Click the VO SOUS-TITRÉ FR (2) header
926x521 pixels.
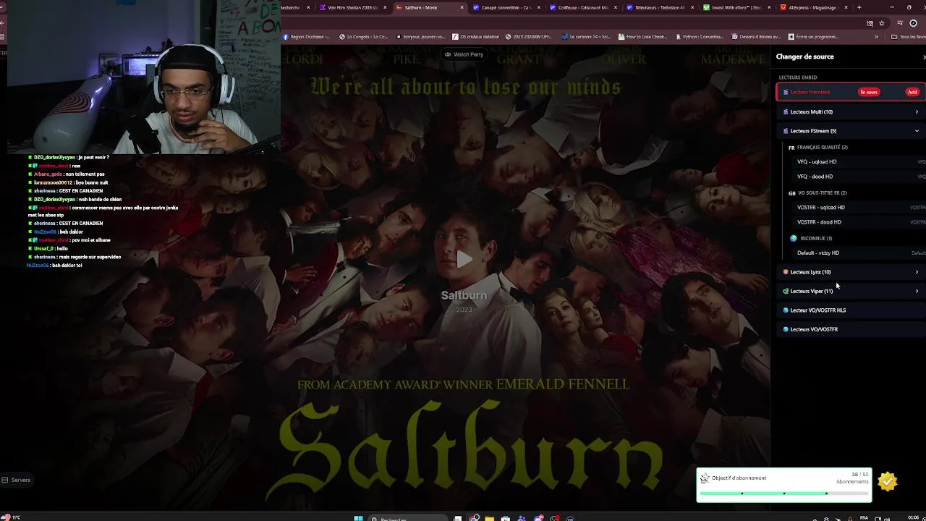(x=823, y=192)
